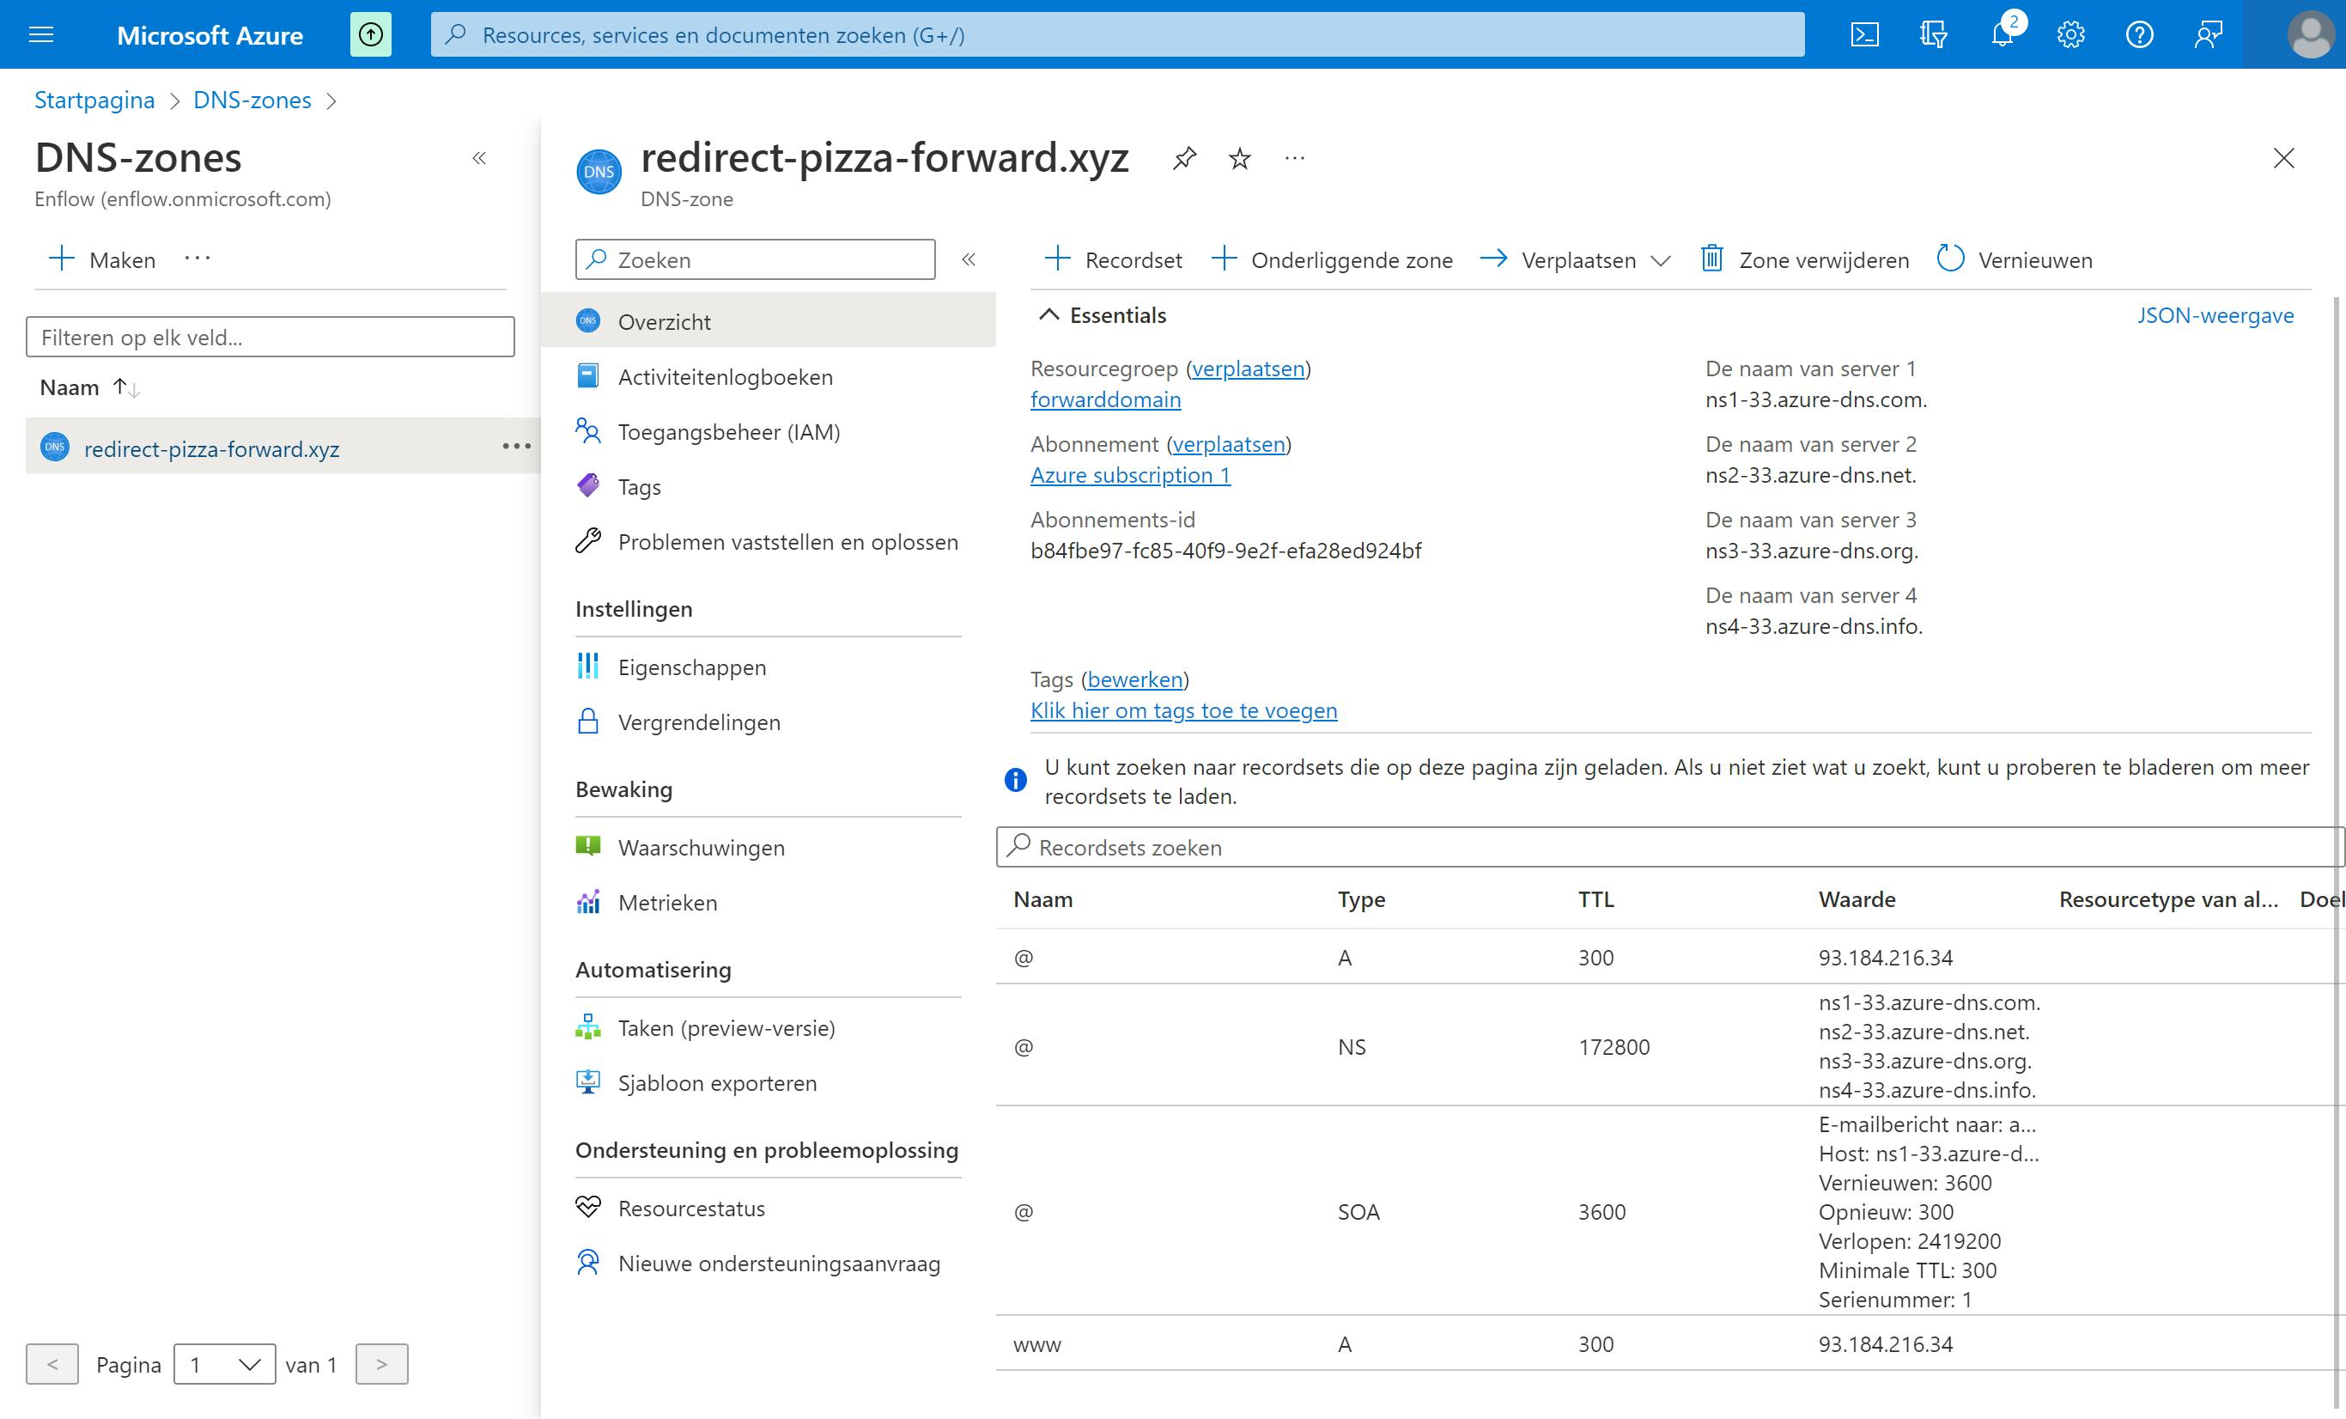
Task: Open Activiteitenlogboeken menu item
Action: (725, 377)
